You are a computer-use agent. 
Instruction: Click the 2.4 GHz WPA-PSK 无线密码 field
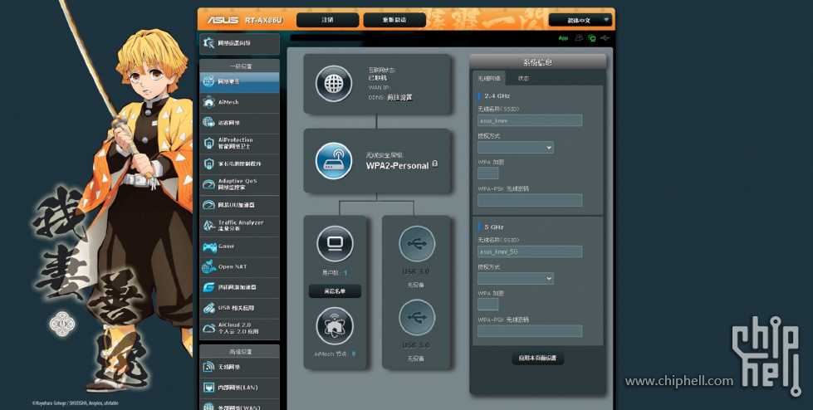[x=530, y=200]
